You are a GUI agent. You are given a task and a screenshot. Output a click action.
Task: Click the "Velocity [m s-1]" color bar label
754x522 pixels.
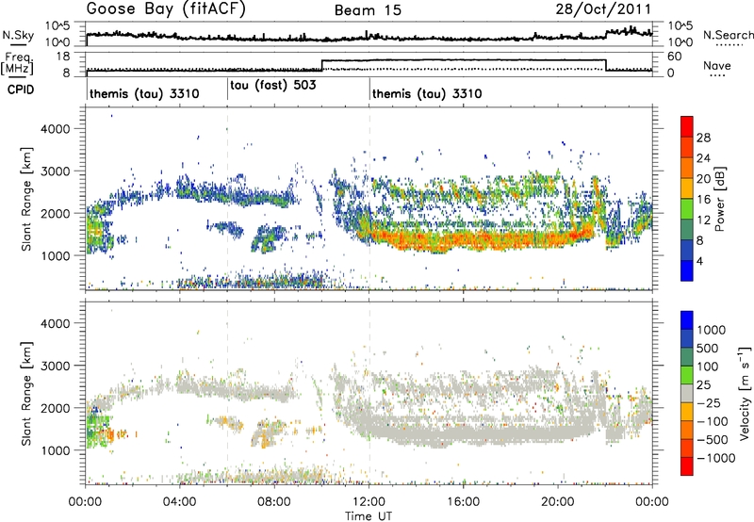(745, 393)
